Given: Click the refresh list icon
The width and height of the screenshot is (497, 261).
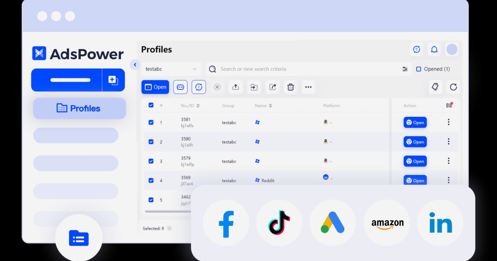Looking at the screenshot, I should [454, 87].
